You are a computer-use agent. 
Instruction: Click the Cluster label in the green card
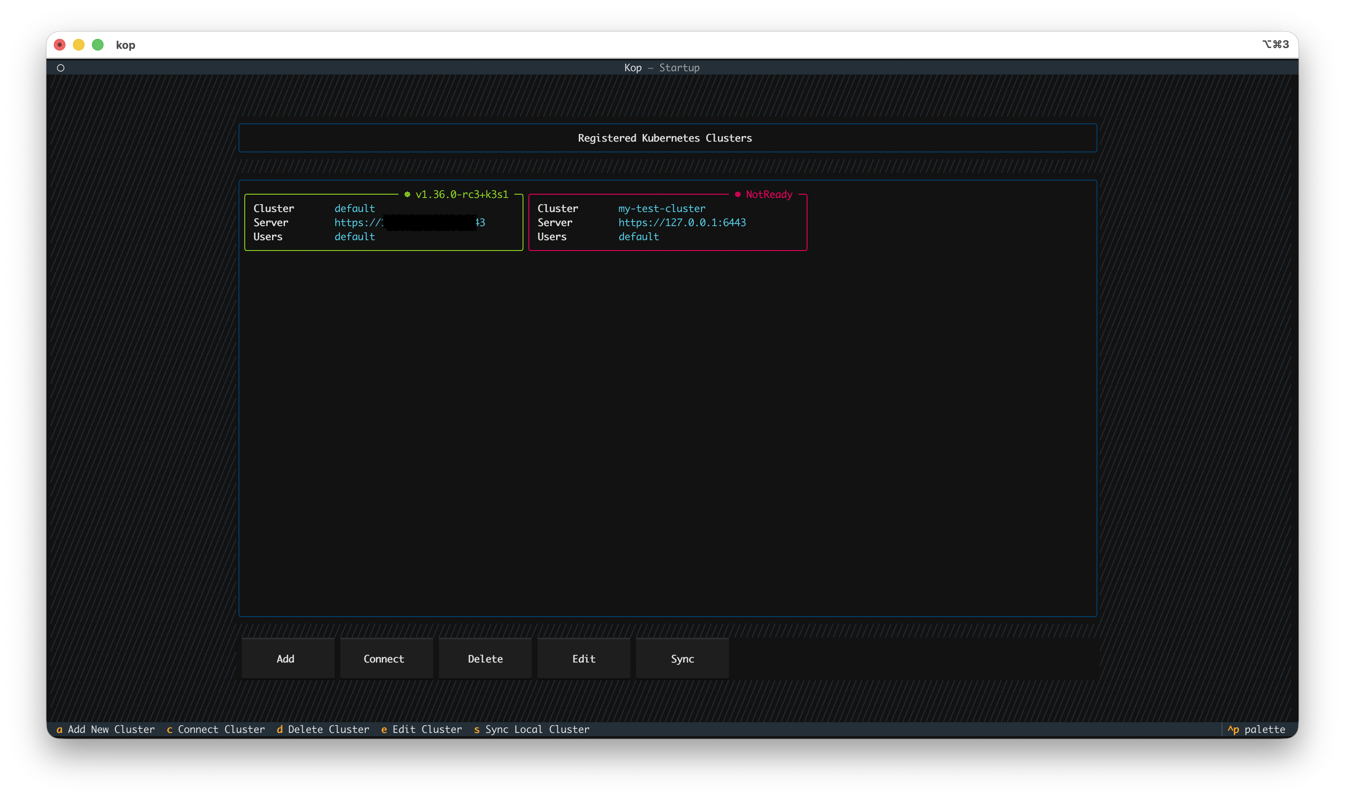coord(274,209)
